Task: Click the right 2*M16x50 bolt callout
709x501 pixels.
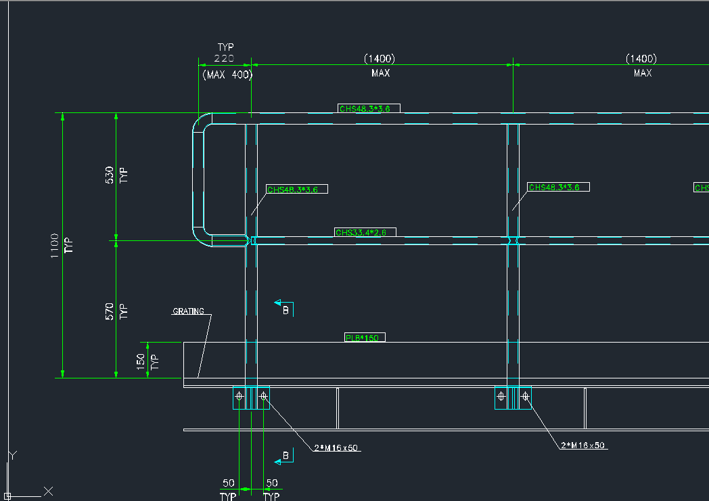Action: [x=583, y=445]
